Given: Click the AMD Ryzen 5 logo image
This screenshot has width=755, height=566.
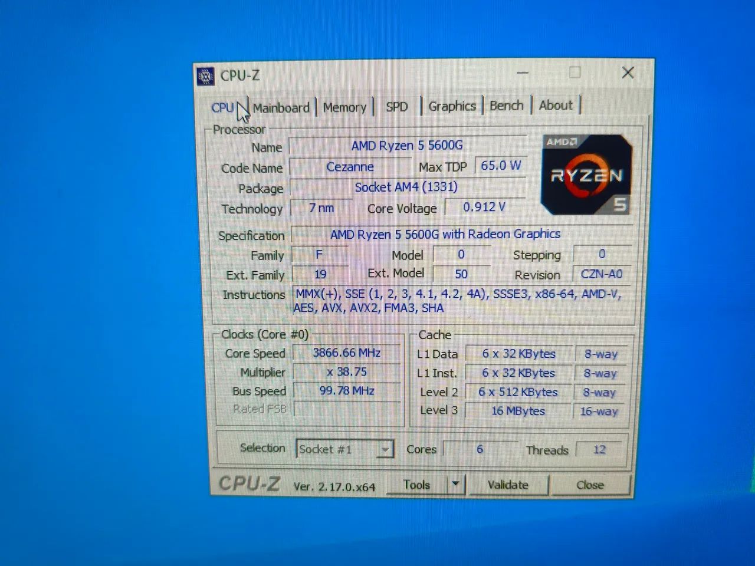Looking at the screenshot, I should (586, 175).
